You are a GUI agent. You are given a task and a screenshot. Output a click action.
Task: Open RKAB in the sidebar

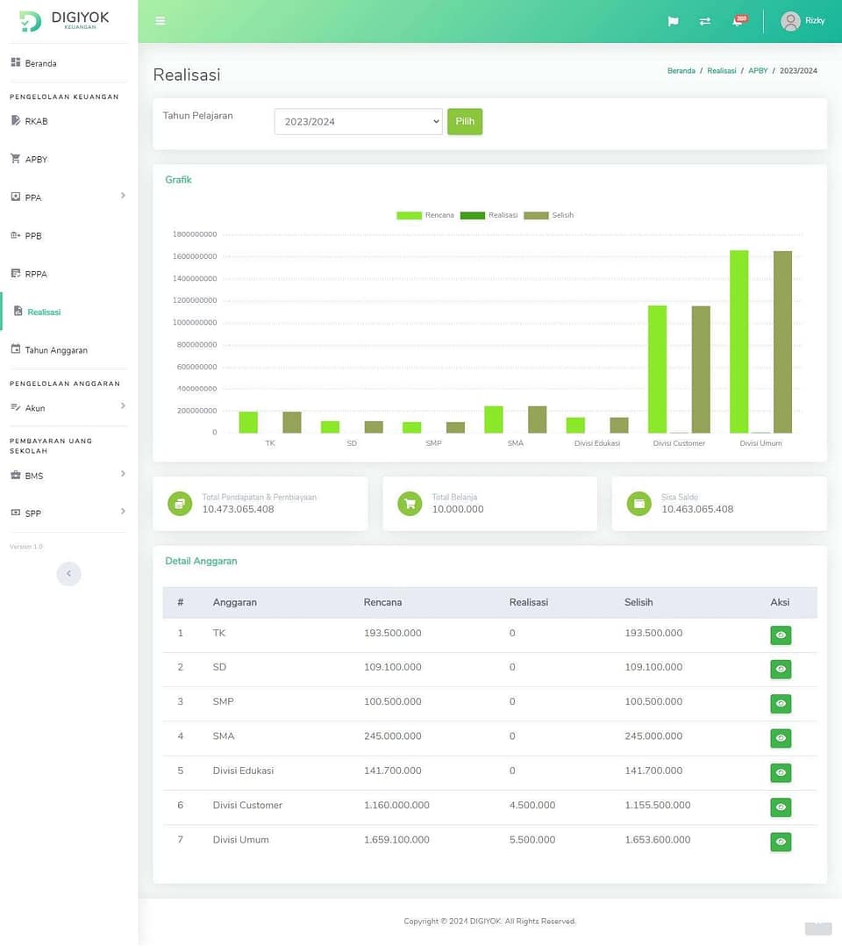(x=36, y=121)
